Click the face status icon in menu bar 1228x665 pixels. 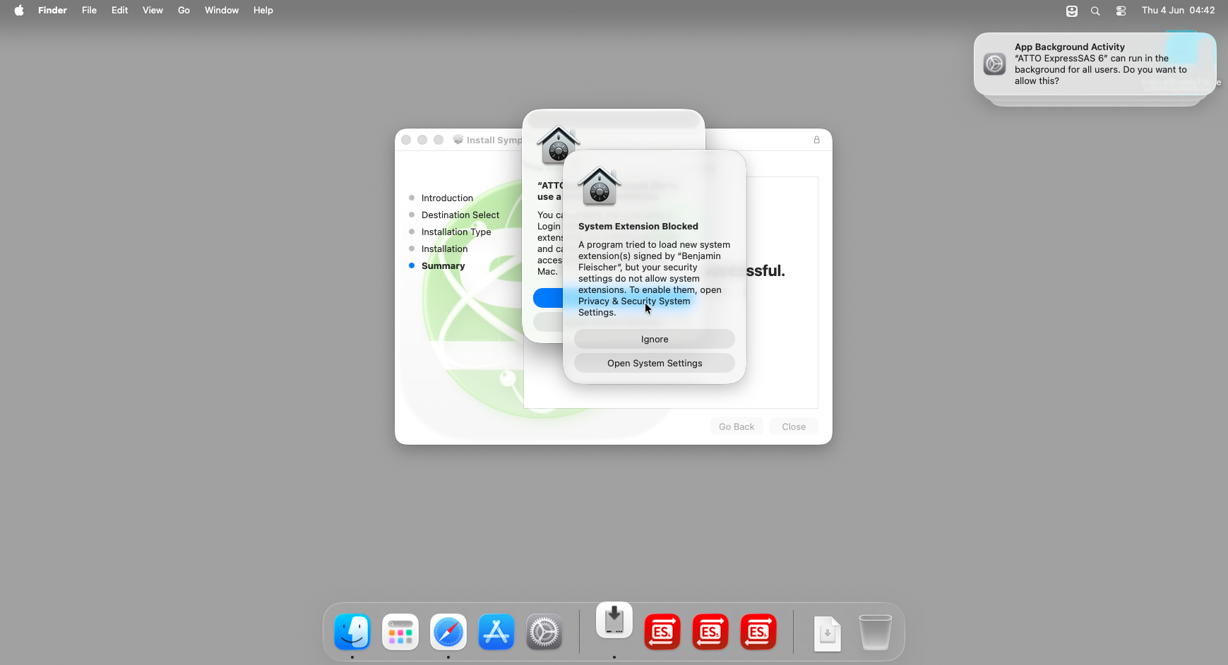pyautogui.click(x=1072, y=11)
